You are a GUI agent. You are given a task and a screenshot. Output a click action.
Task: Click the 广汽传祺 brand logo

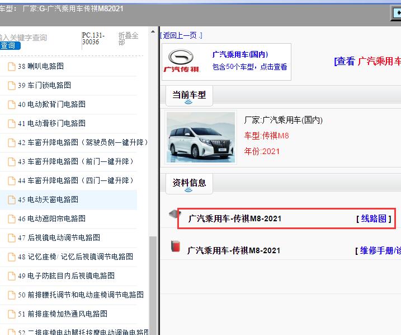click(x=181, y=61)
